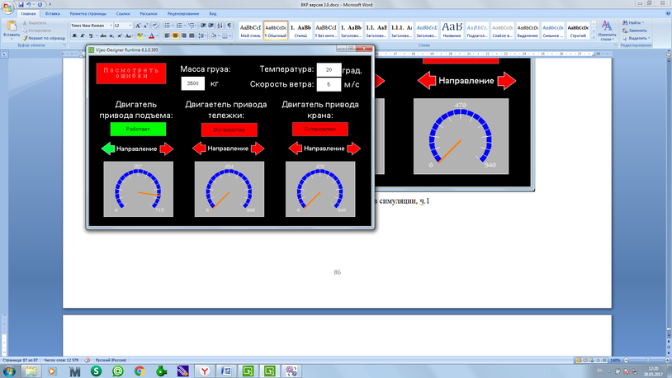This screenshot has width=672, height=378.
Task: Click the text highlight color marker
Action: [x=140, y=36]
